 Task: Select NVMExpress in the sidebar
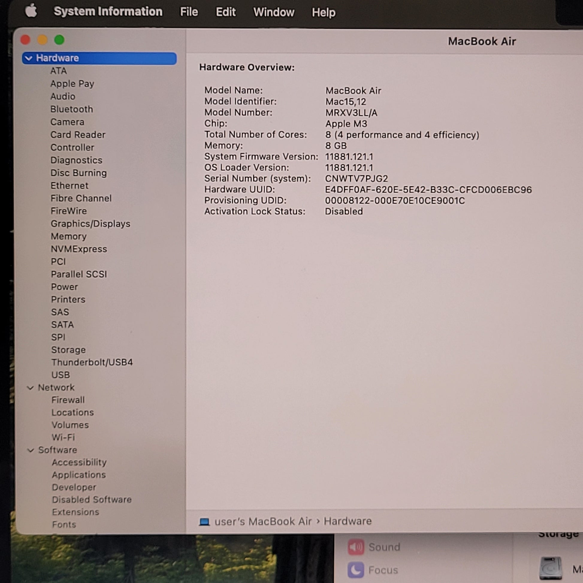[x=79, y=249]
